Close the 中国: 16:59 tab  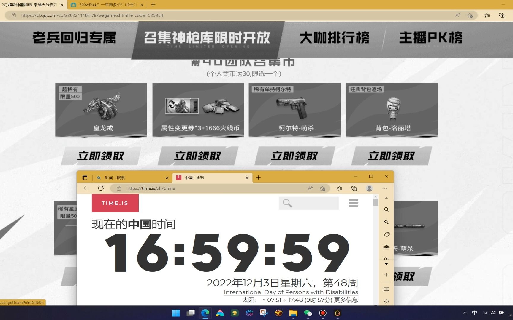point(247,178)
